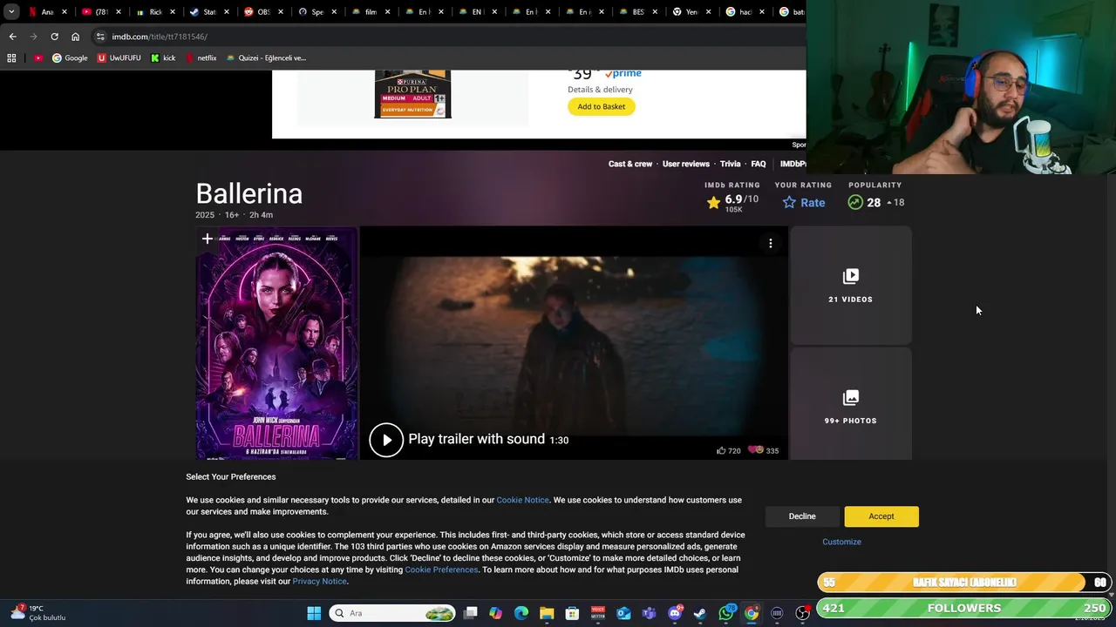Open the Google bookmark
Image resolution: width=1116 pixels, height=627 pixels.
[x=70, y=58]
